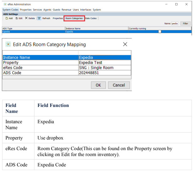Open the Services menu
Screen dimensions: 195x172
[37, 10]
